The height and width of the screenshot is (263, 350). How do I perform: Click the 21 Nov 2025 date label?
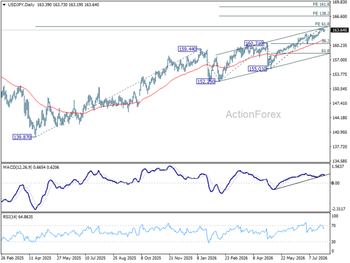(x=181, y=258)
